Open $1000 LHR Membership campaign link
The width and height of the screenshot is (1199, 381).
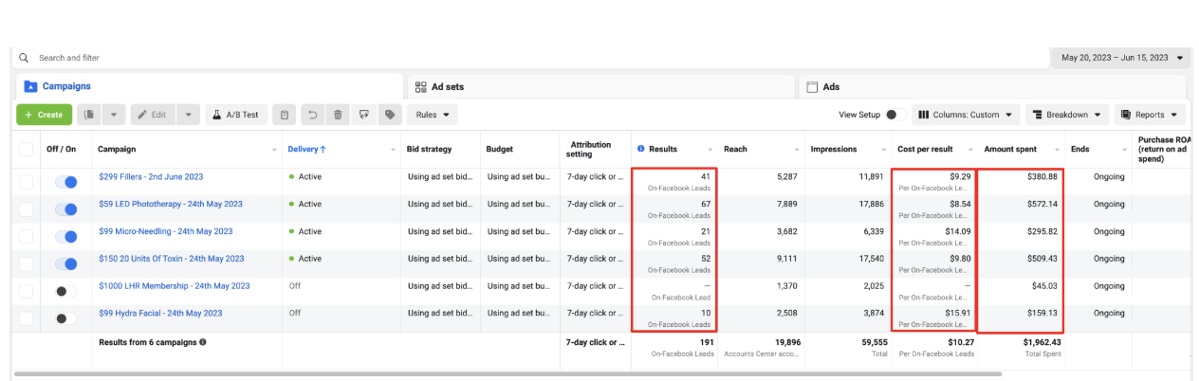point(175,285)
